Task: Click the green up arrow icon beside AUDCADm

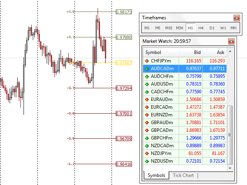Action: point(147,69)
